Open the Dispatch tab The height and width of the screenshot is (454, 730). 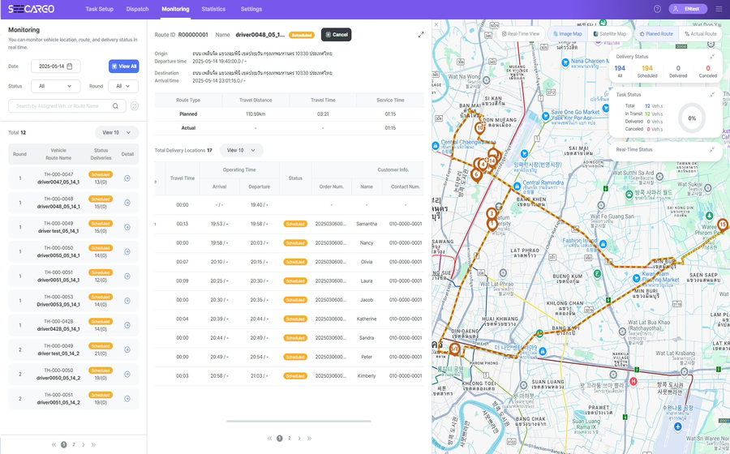(137, 9)
